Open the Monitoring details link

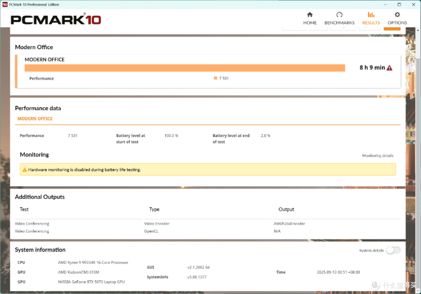pos(378,155)
